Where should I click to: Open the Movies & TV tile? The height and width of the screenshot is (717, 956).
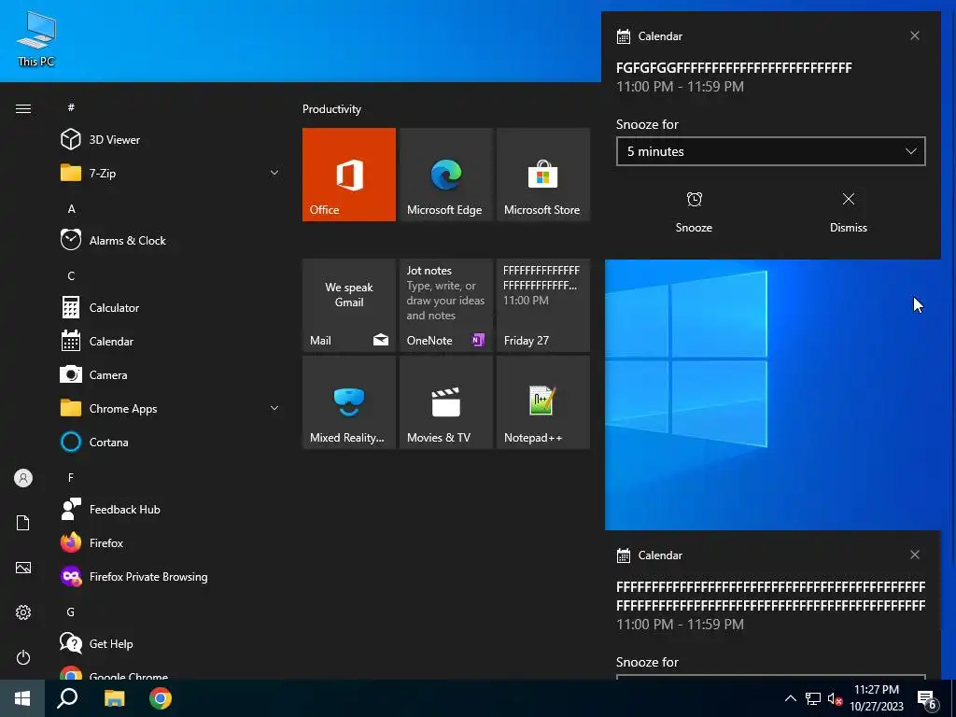pyautogui.click(x=445, y=402)
